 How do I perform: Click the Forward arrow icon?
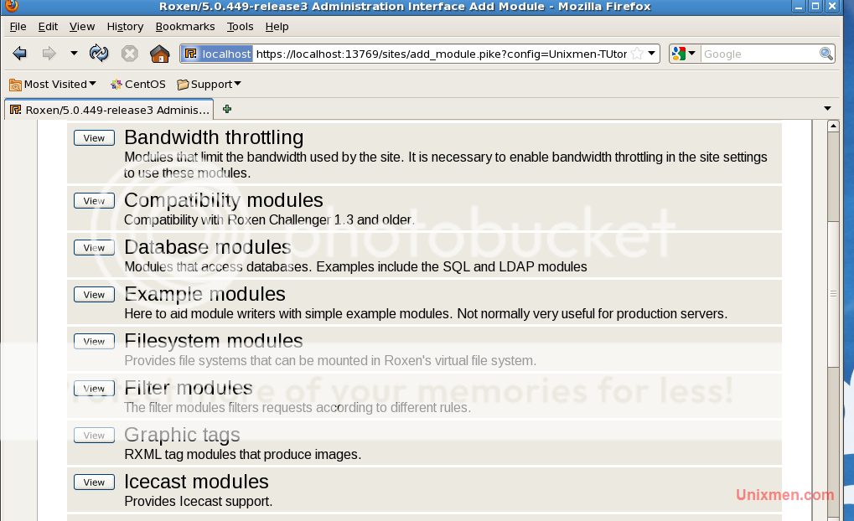coord(49,54)
